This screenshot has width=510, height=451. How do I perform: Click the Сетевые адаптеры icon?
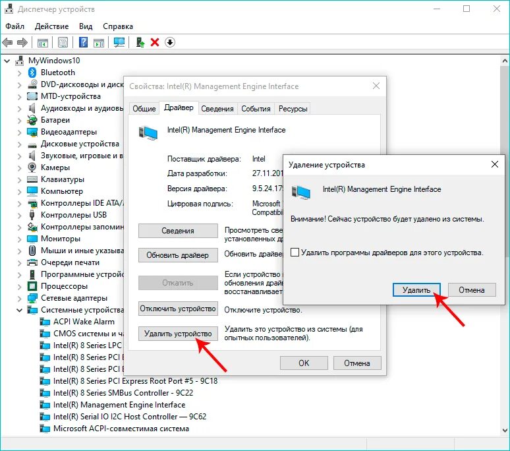click(32, 298)
